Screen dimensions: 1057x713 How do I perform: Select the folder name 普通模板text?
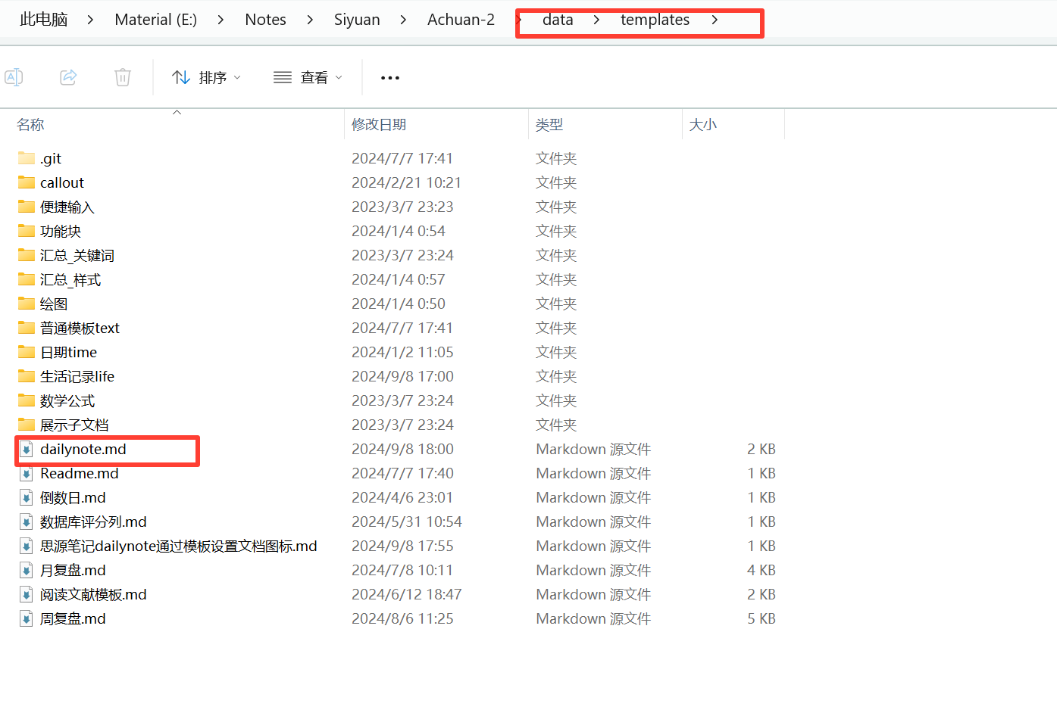(80, 328)
